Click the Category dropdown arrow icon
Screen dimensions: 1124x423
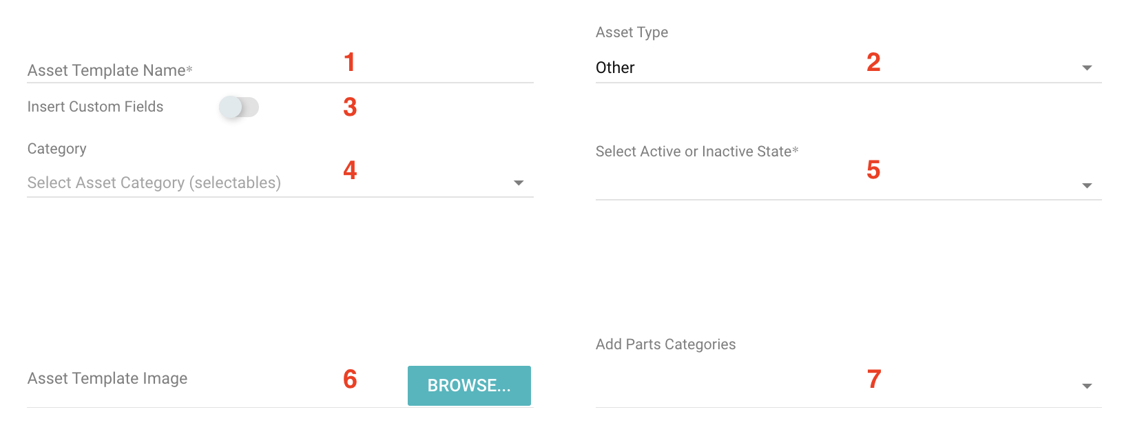pyautogui.click(x=519, y=183)
